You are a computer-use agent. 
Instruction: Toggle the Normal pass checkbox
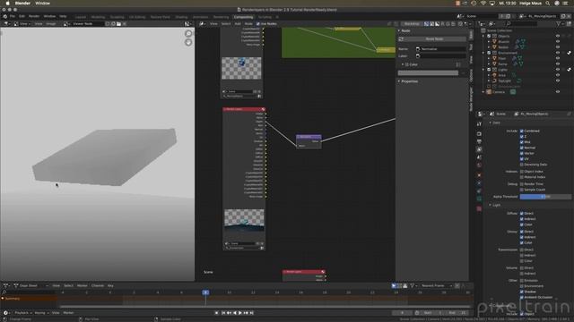click(522, 148)
